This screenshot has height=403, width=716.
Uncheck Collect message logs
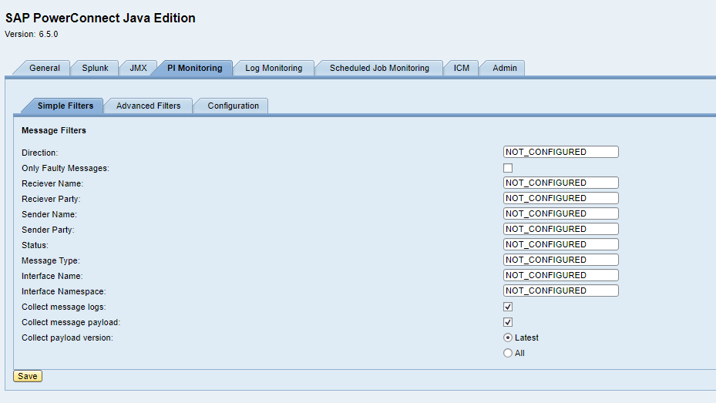point(508,307)
